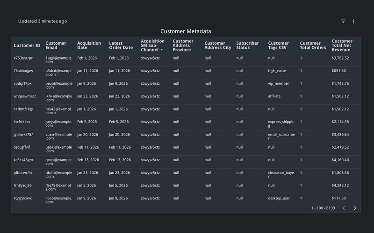Open the filter icon at top right
The image size is (374, 233).
click(x=343, y=21)
